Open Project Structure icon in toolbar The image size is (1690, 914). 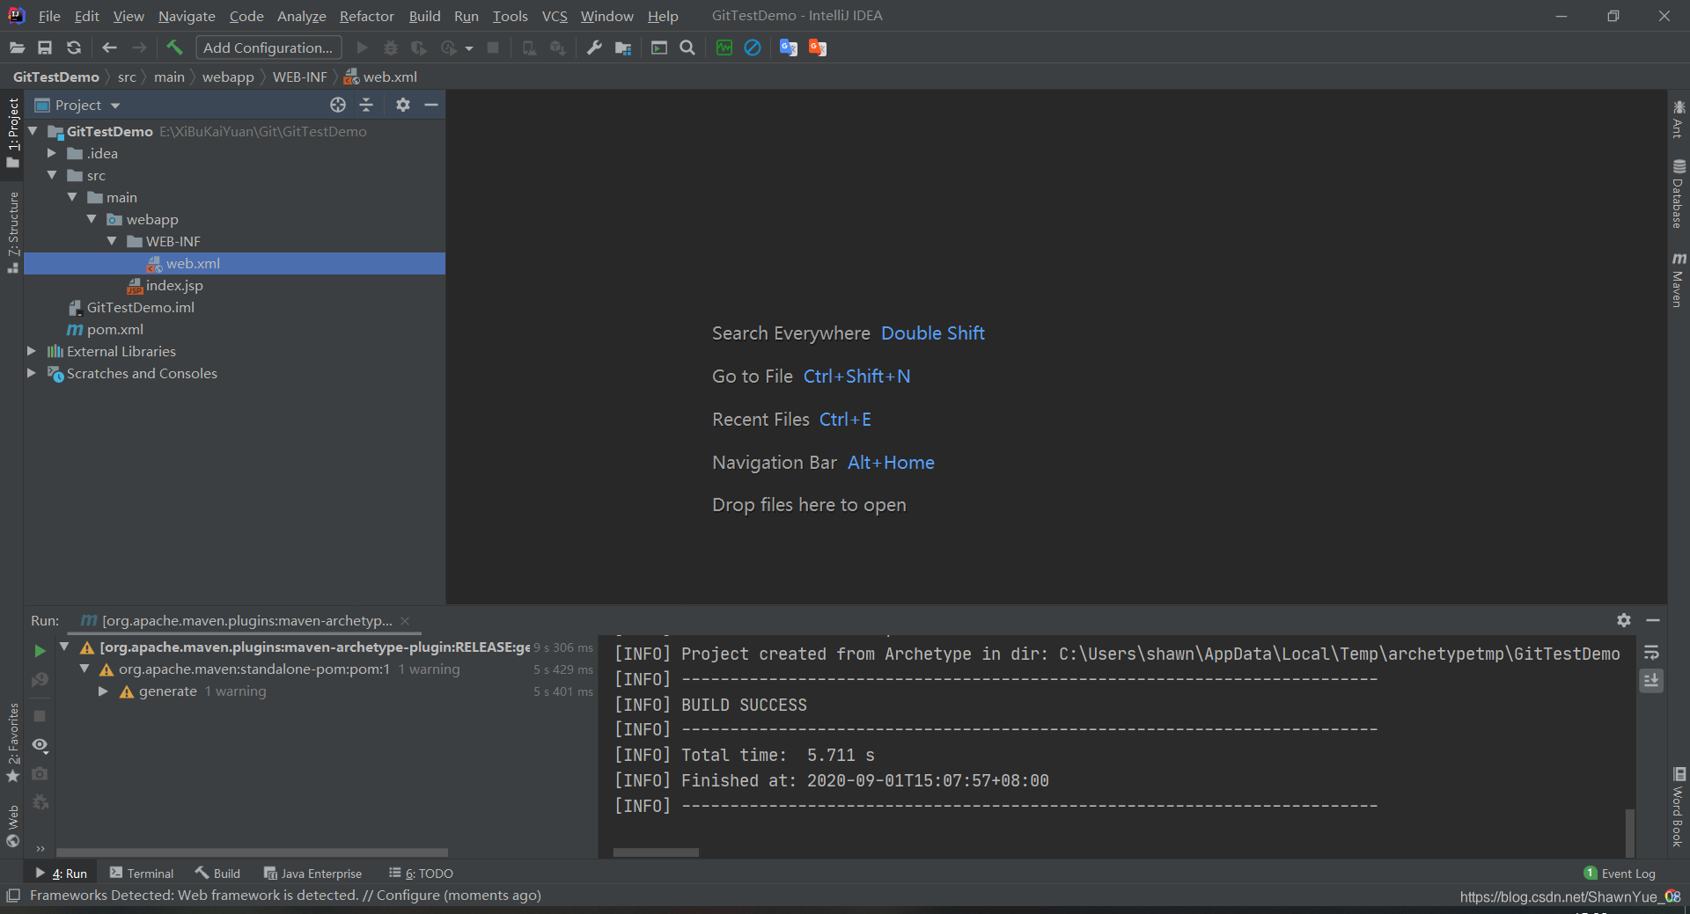(623, 48)
